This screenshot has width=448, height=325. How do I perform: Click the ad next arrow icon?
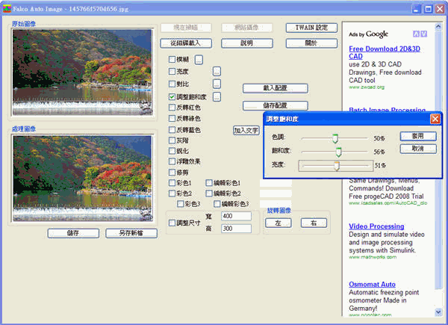(x=424, y=34)
